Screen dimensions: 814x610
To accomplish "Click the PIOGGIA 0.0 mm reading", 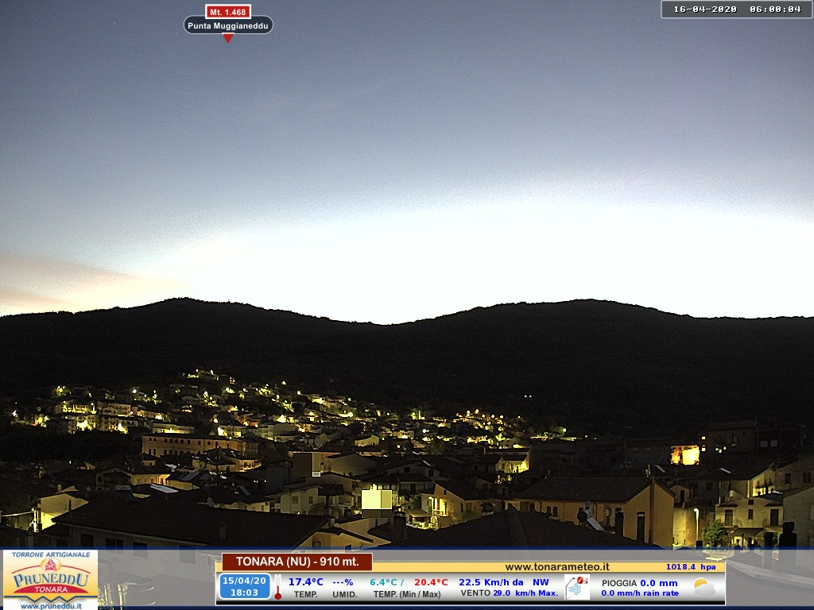I will 640,583.
